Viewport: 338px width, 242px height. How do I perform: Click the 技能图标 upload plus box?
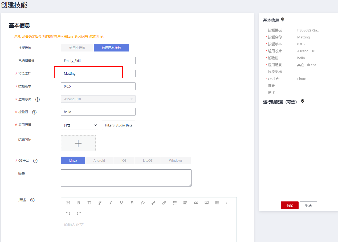coord(78,143)
